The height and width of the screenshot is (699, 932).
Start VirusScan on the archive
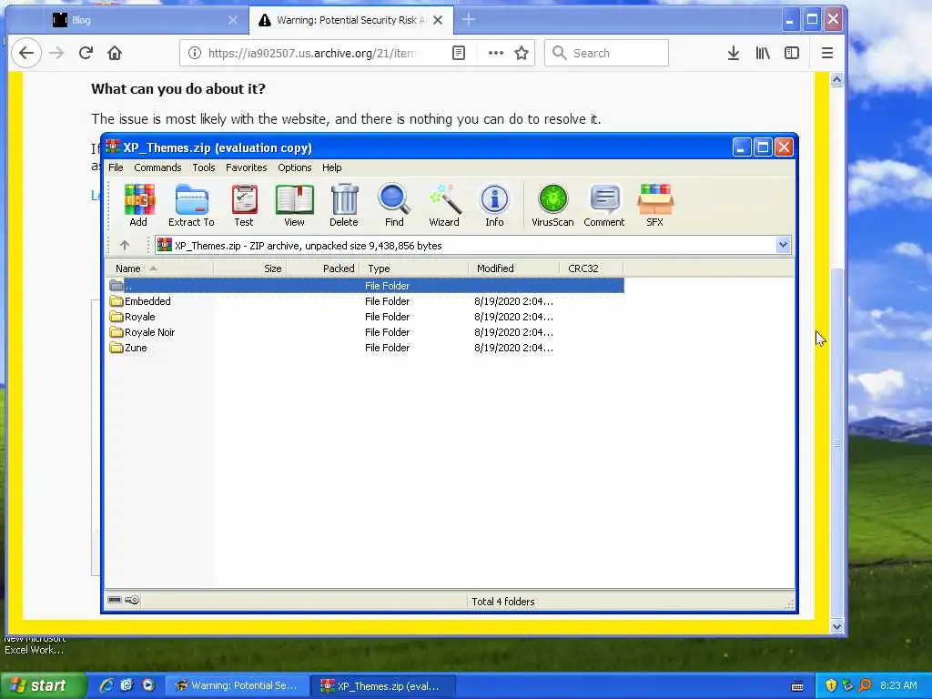[552, 205]
